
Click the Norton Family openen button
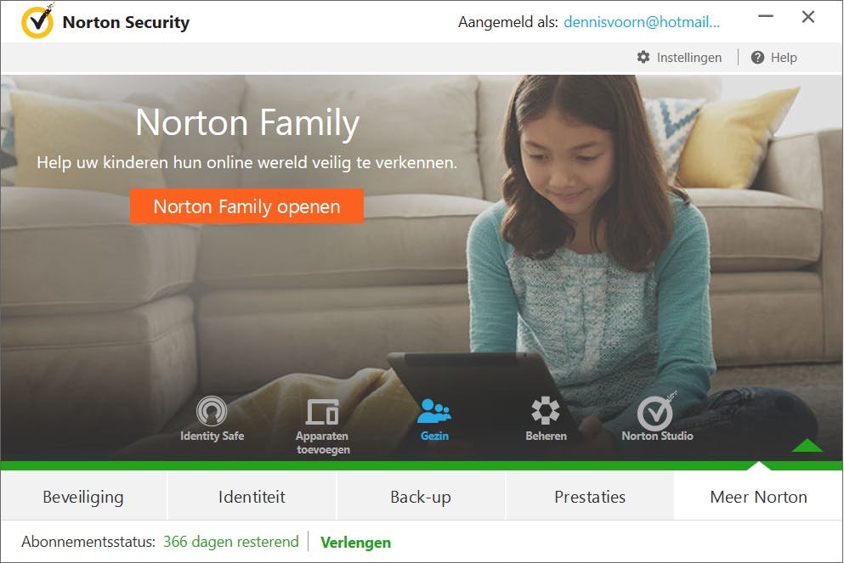[246, 206]
